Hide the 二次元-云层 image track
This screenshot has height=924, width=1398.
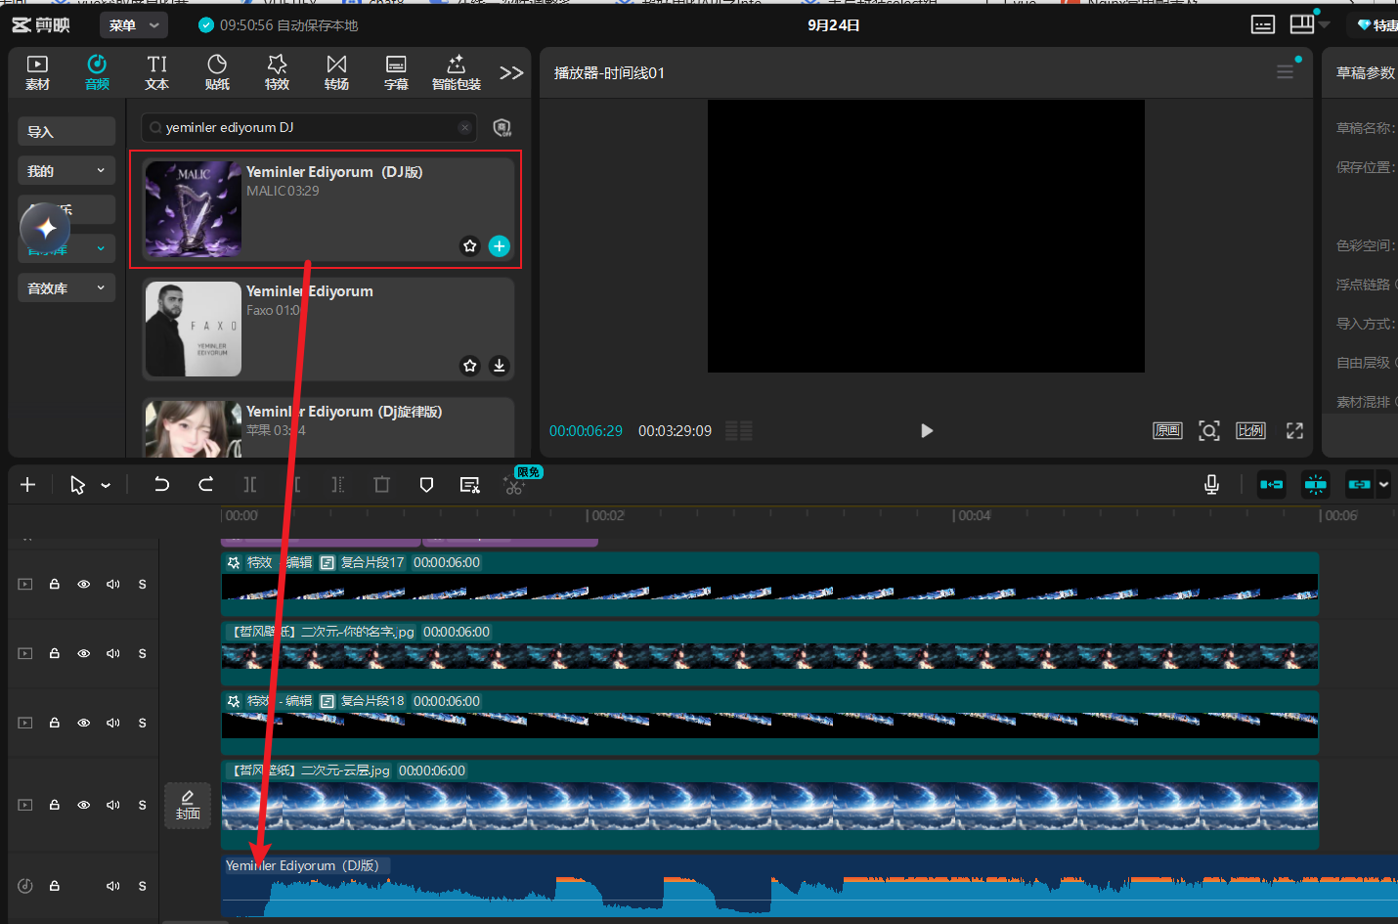84,806
